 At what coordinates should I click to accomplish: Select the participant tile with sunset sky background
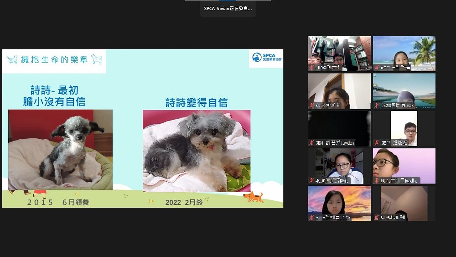pyautogui.click(x=339, y=202)
